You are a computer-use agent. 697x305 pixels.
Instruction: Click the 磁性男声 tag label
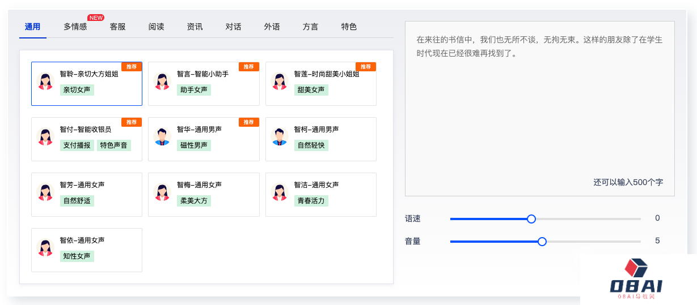tap(194, 145)
